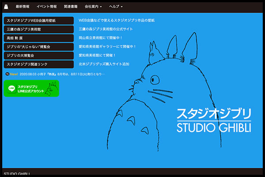This screenshot has width=265, height=177.
Task: Open ジブリの"大じゃない"博覧会 button
Action: pyautogui.click(x=39, y=47)
